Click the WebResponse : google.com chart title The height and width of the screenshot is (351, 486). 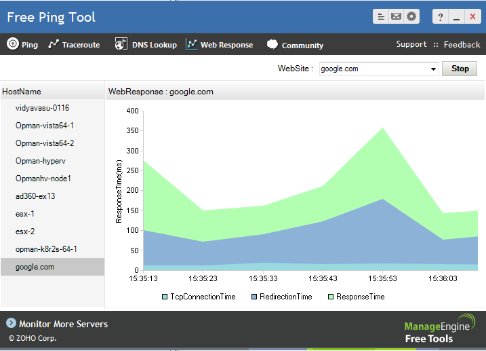[161, 92]
